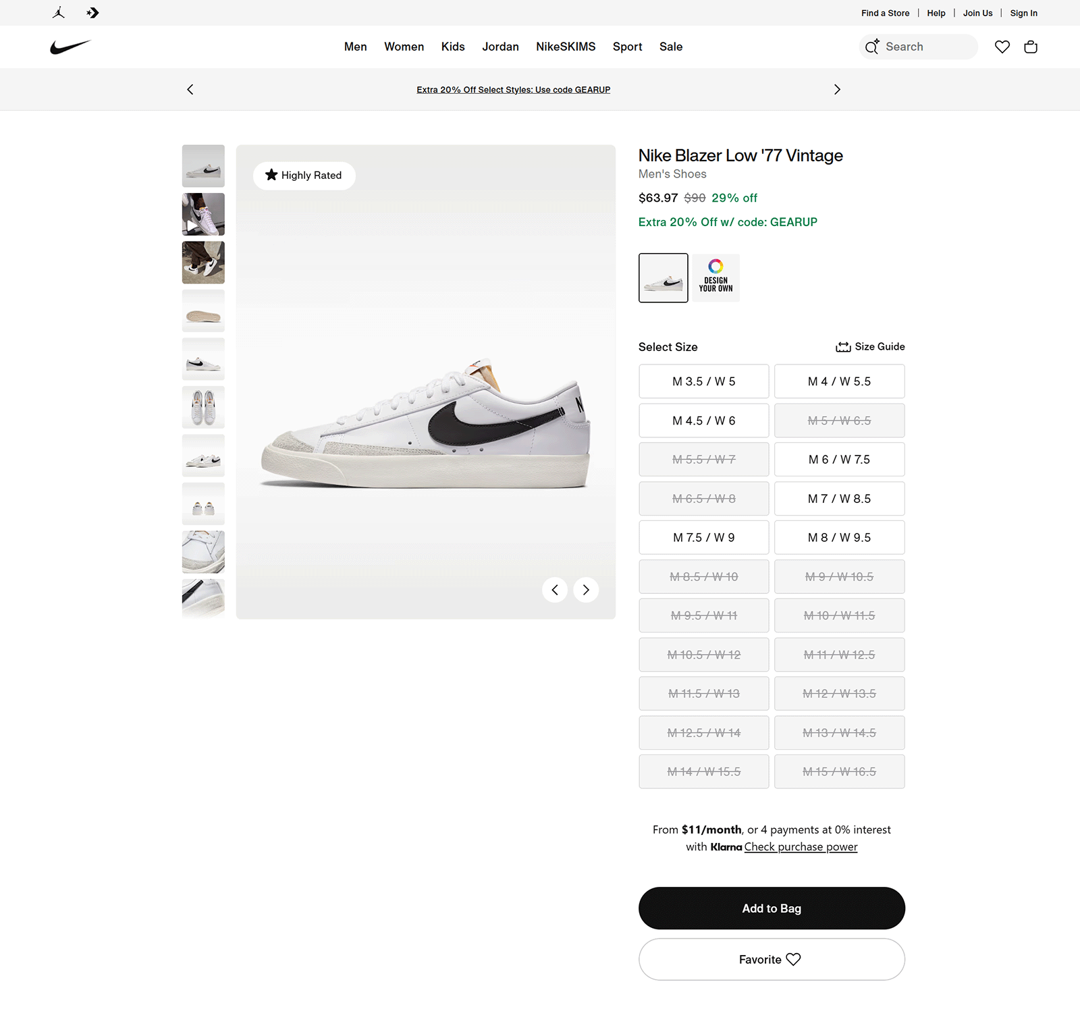The image size is (1080, 1009).
Task: Select size M 7 / W 8.5
Action: point(839,498)
